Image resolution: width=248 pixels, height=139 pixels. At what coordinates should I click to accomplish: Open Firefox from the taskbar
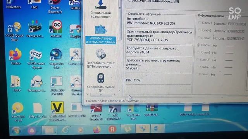96,130
